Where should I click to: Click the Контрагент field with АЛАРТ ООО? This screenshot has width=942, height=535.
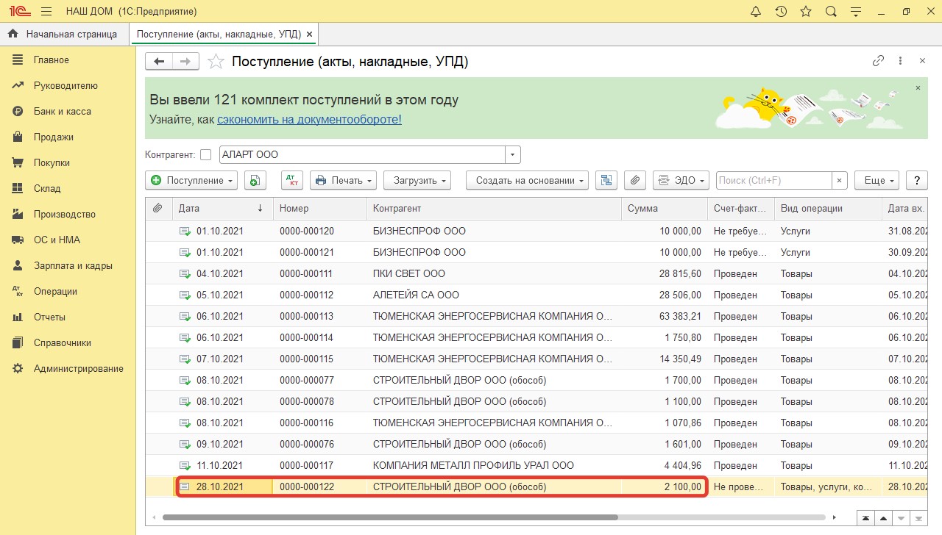coord(361,155)
